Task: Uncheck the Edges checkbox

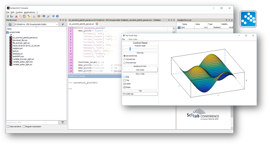Action: (x=125, y=87)
